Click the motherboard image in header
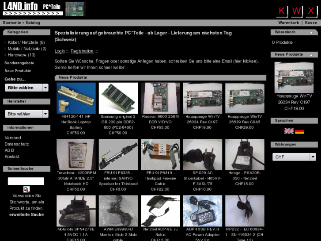Image resolution: width=321 pixels, height=241 pixels. (75, 9)
